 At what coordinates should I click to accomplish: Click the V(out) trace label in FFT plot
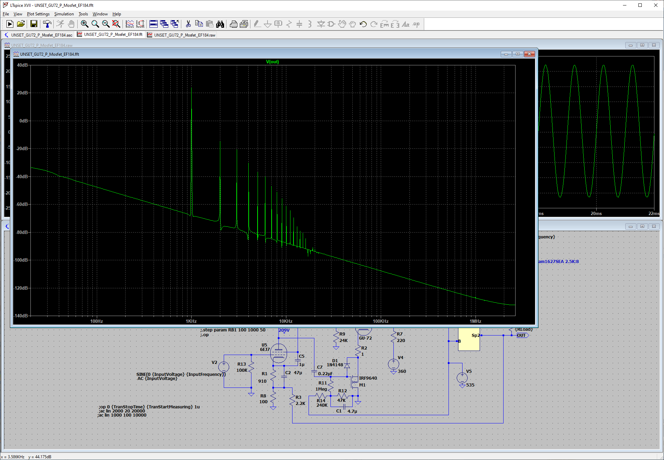click(x=272, y=62)
